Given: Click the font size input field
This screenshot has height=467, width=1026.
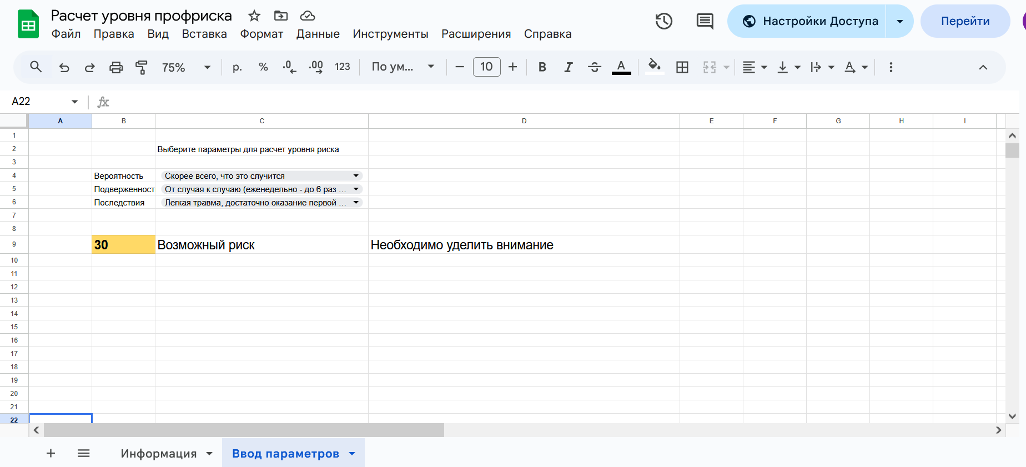Looking at the screenshot, I should tap(486, 67).
